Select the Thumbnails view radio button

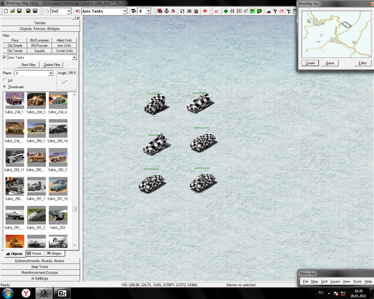point(4,87)
